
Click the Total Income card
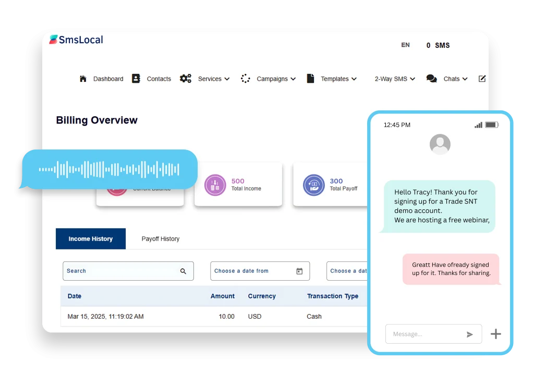pos(238,184)
